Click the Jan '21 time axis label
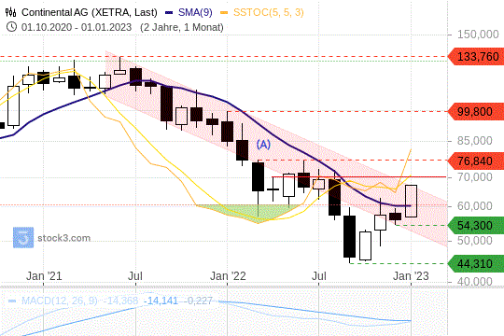The width and height of the screenshot is (504, 336). [x=44, y=276]
